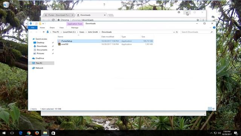Open Microsoft Store from the taskbar
This screenshot has width=241, height=136.
pos(53,133)
